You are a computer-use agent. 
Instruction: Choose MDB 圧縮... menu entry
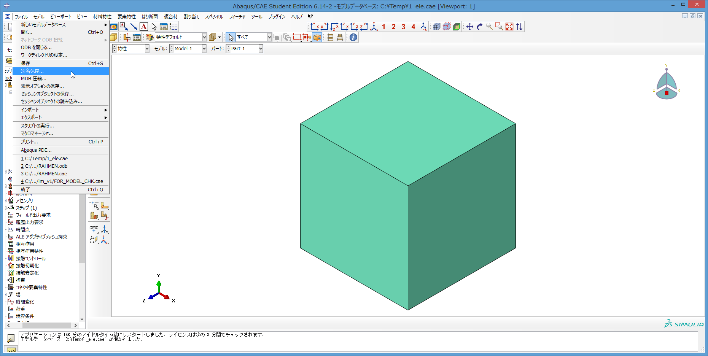[61, 79]
